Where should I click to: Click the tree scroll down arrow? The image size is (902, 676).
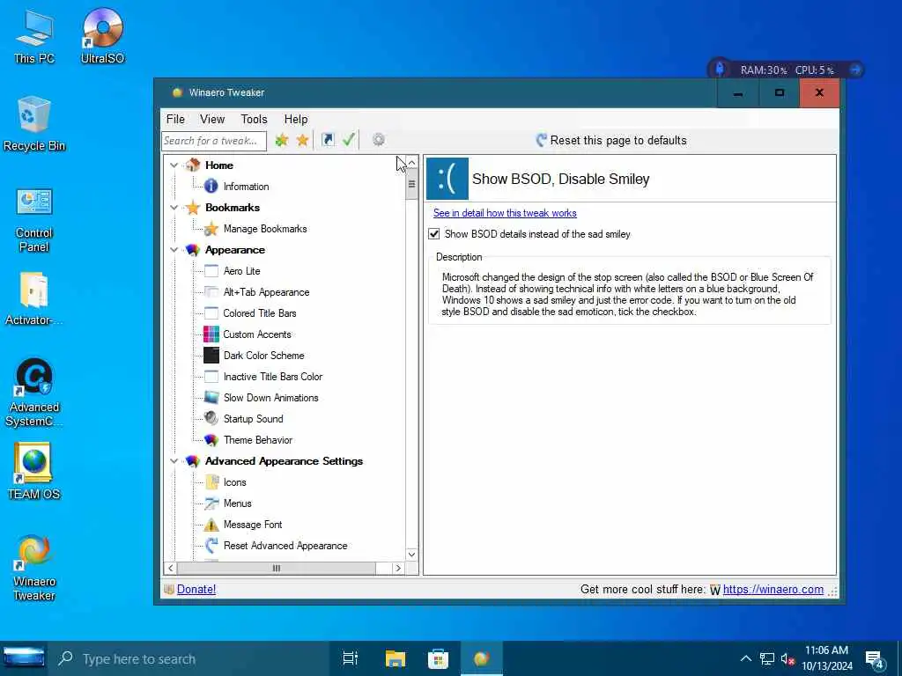(x=411, y=555)
